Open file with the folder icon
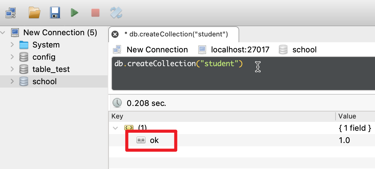 coord(34,13)
